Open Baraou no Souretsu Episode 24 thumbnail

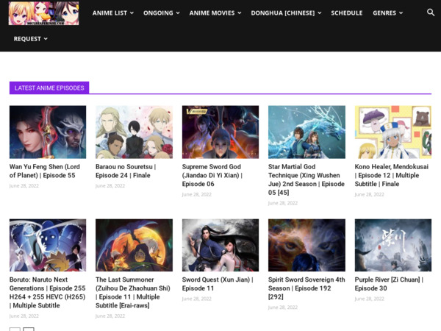(135, 132)
